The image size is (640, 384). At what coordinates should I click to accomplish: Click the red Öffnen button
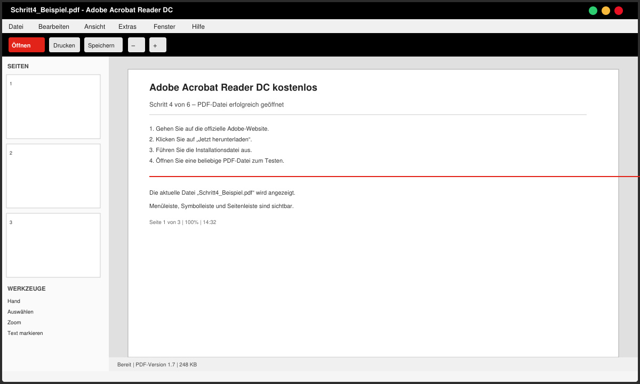(x=27, y=45)
